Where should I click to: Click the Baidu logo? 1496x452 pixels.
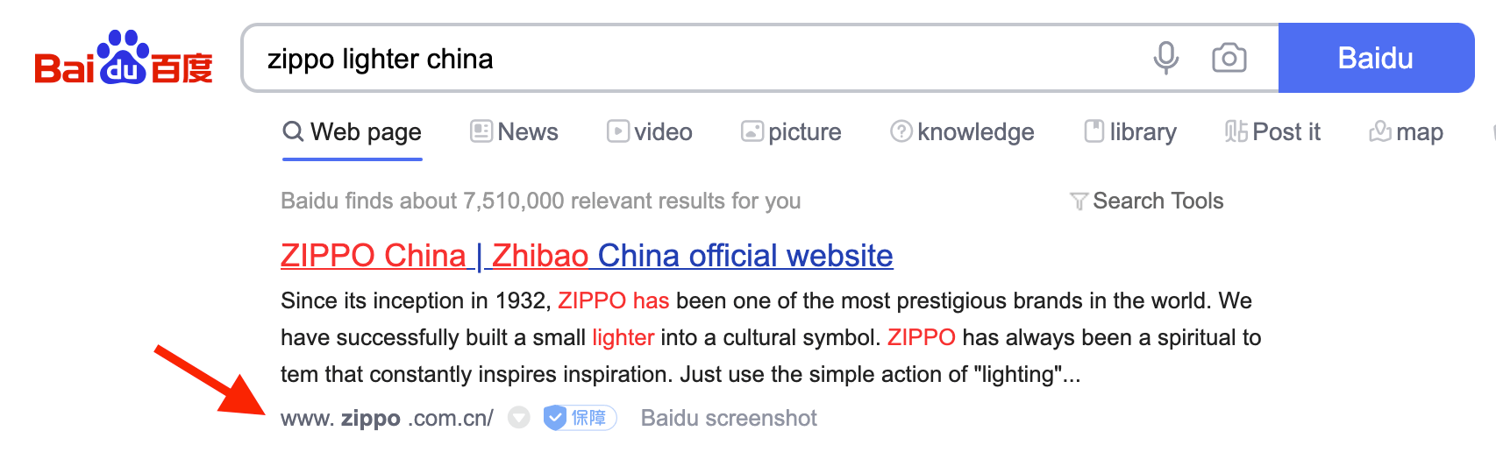coord(124,60)
